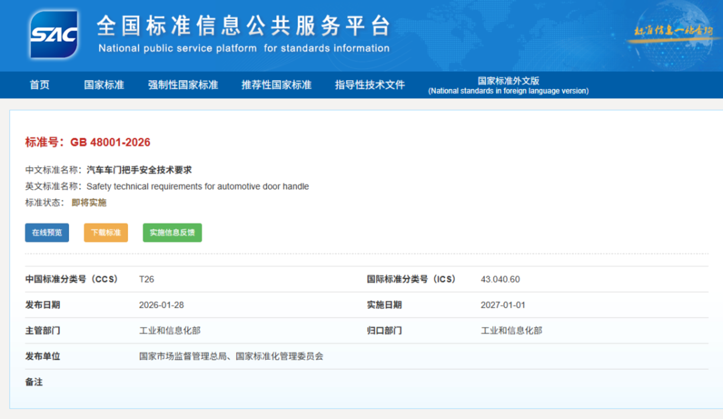Image resolution: width=723 pixels, height=419 pixels.
Task: Click the 全国标准信息公共服务平台 title
Action: [243, 26]
